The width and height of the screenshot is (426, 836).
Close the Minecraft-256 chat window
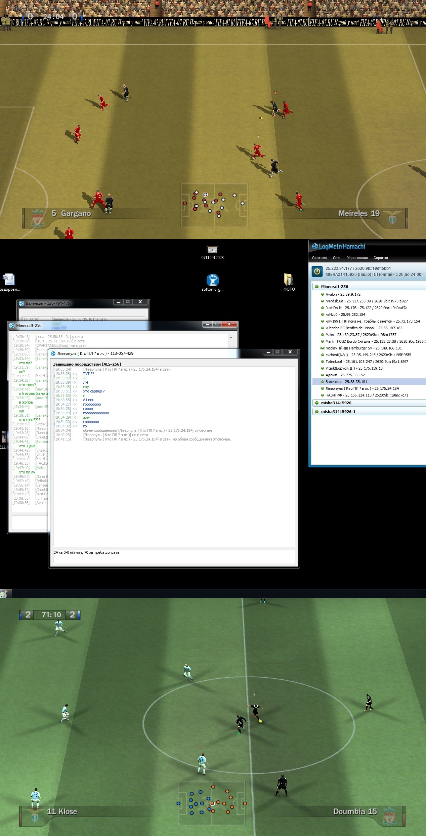(x=229, y=324)
